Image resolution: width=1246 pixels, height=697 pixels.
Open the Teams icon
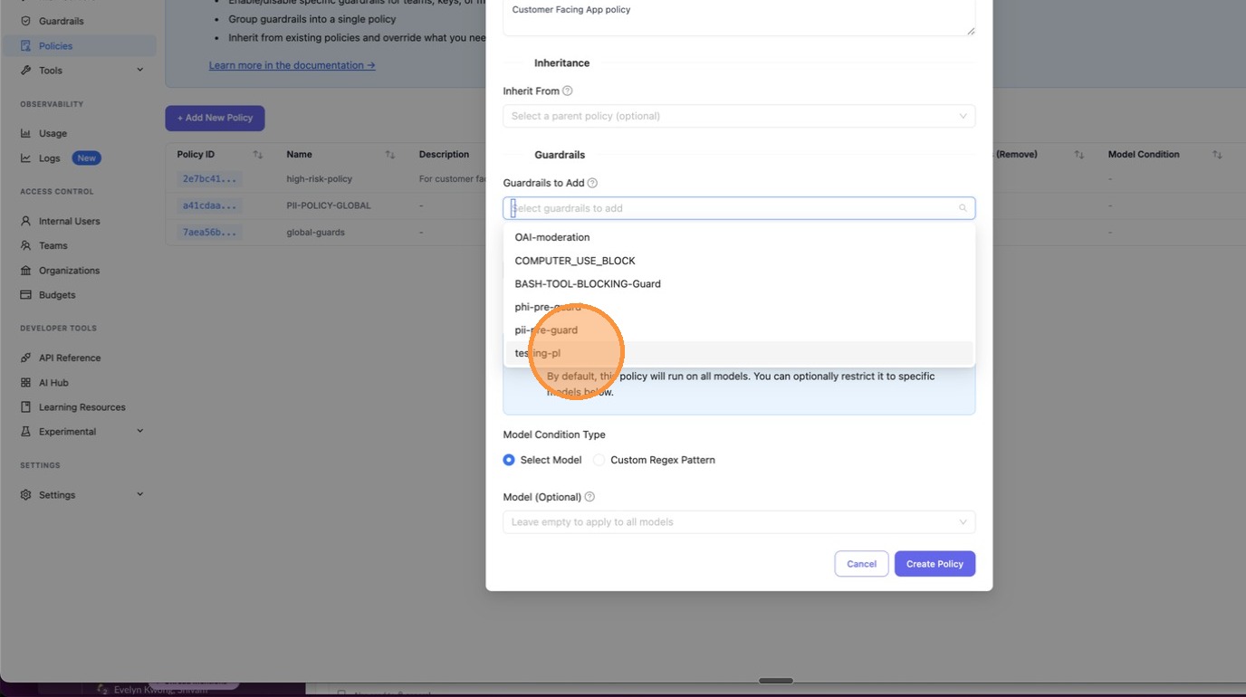(x=25, y=245)
